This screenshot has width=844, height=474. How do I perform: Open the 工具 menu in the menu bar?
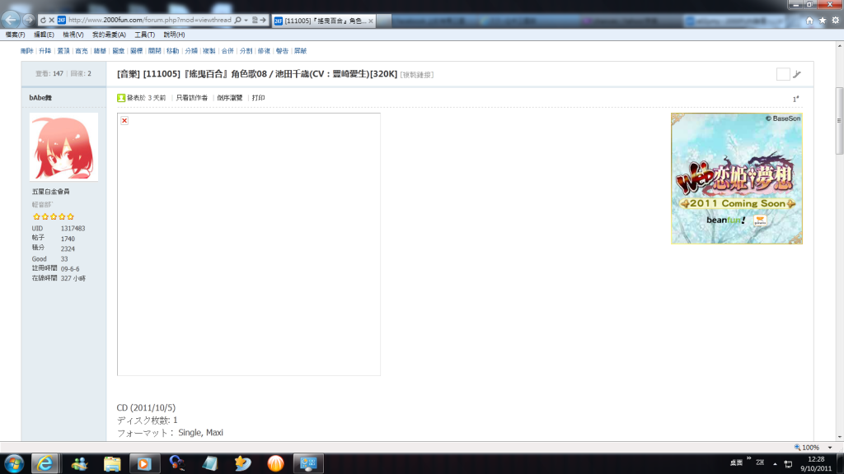(145, 35)
